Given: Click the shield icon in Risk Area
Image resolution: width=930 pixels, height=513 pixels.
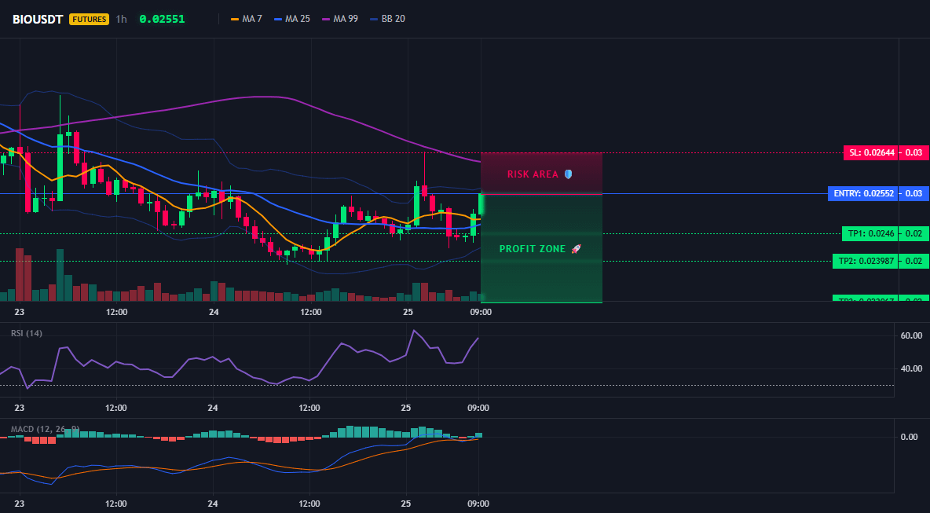Looking at the screenshot, I should click(568, 174).
